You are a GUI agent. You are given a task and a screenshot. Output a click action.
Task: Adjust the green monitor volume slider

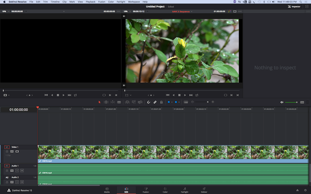tap(291, 102)
